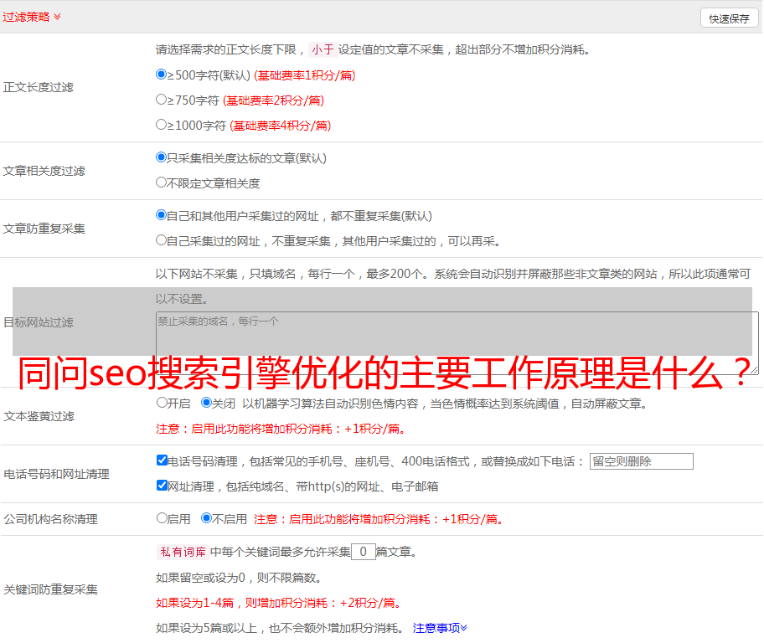Select the ≥750字符 length option

point(162,100)
